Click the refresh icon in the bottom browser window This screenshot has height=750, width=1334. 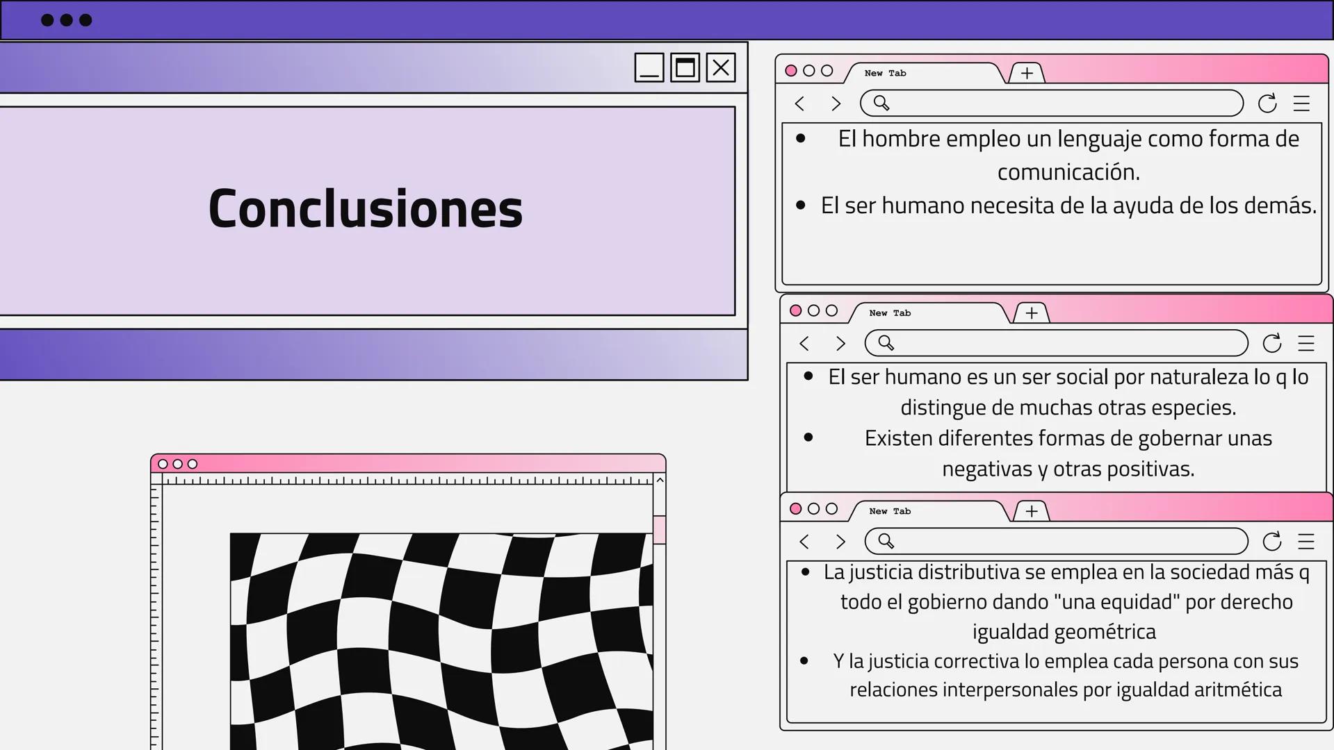pyautogui.click(x=1272, y=542)
